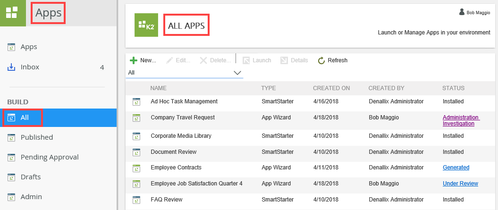Open the Administration Investigation status link

click(460, 120)
